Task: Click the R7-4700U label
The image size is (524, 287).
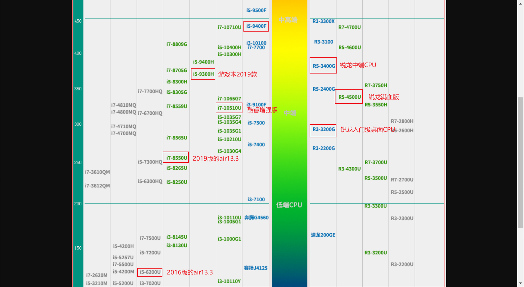Action: pos(350,27)
